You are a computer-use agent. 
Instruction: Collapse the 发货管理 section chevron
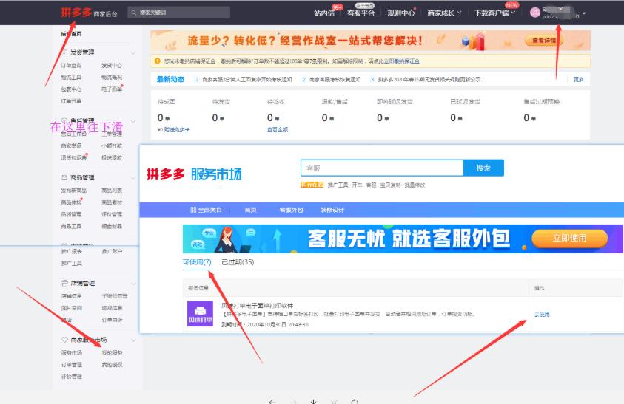133,52
